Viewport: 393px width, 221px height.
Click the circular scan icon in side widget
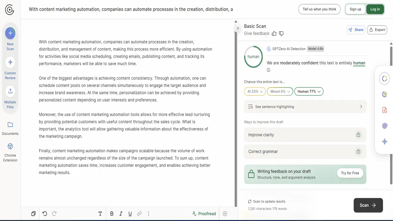(x=384, y=79)
